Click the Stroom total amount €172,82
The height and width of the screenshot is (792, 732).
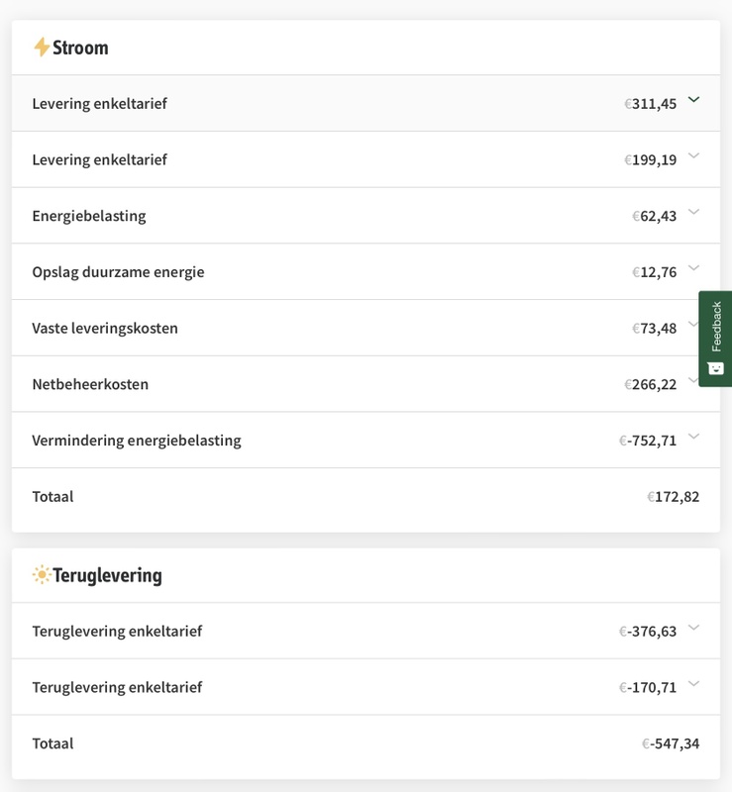tap(674, 497)
